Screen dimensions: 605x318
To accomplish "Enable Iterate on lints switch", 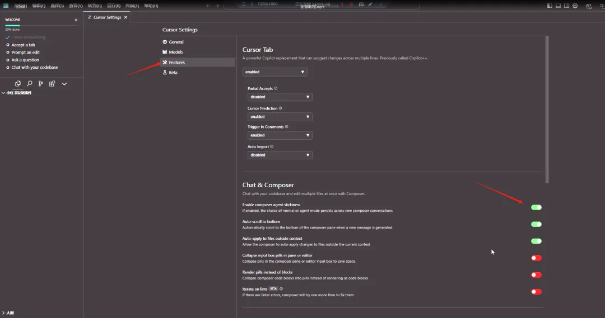I will click(536, 292).
